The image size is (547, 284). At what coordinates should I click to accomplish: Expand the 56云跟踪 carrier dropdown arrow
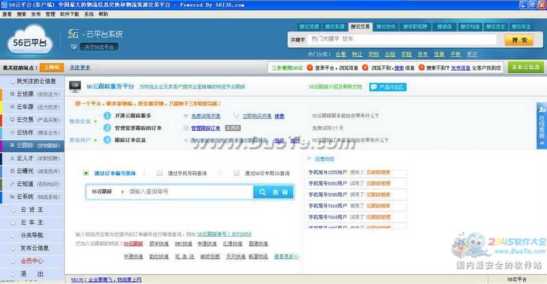pos(122,192)
